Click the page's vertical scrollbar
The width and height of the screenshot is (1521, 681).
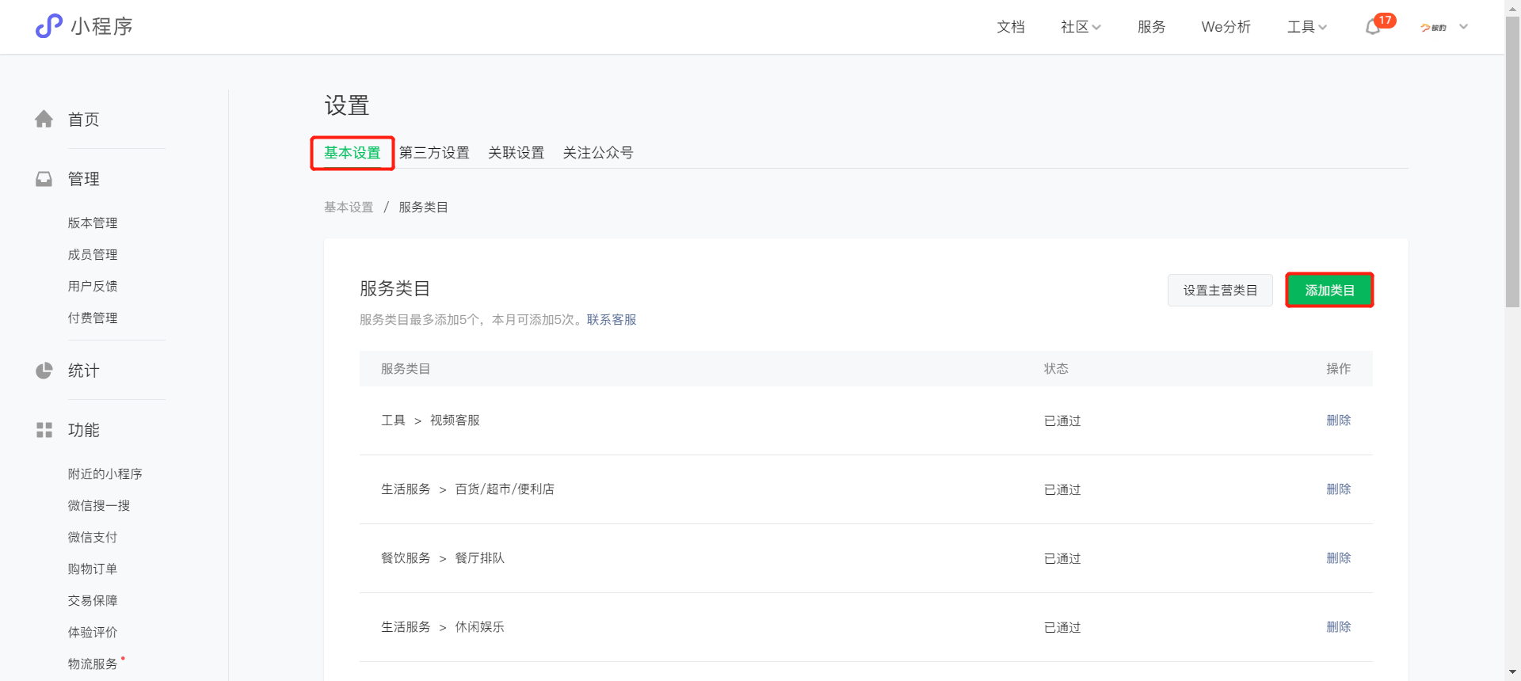(1512, 158)
